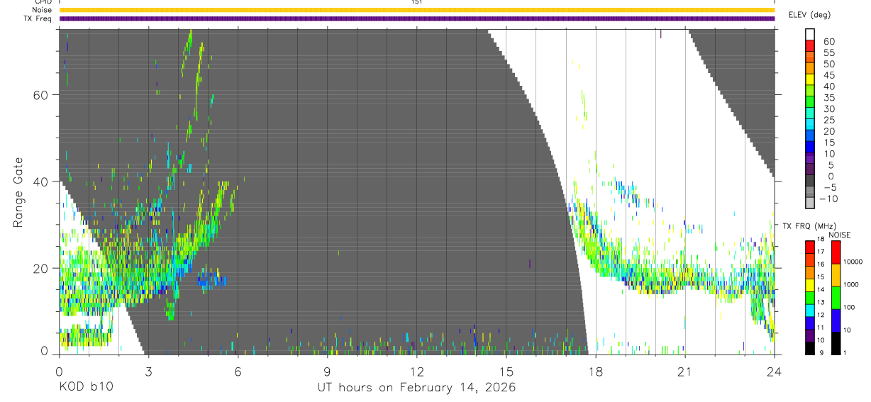Pick the white top segment of the elevation scale

tap(810, 34)
